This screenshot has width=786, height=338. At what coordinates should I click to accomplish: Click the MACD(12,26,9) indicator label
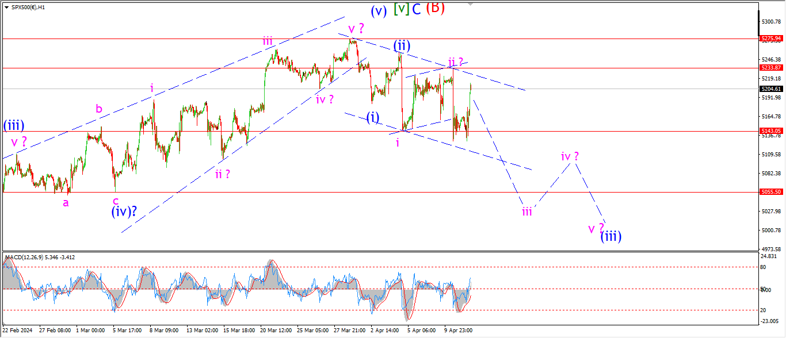22,256
